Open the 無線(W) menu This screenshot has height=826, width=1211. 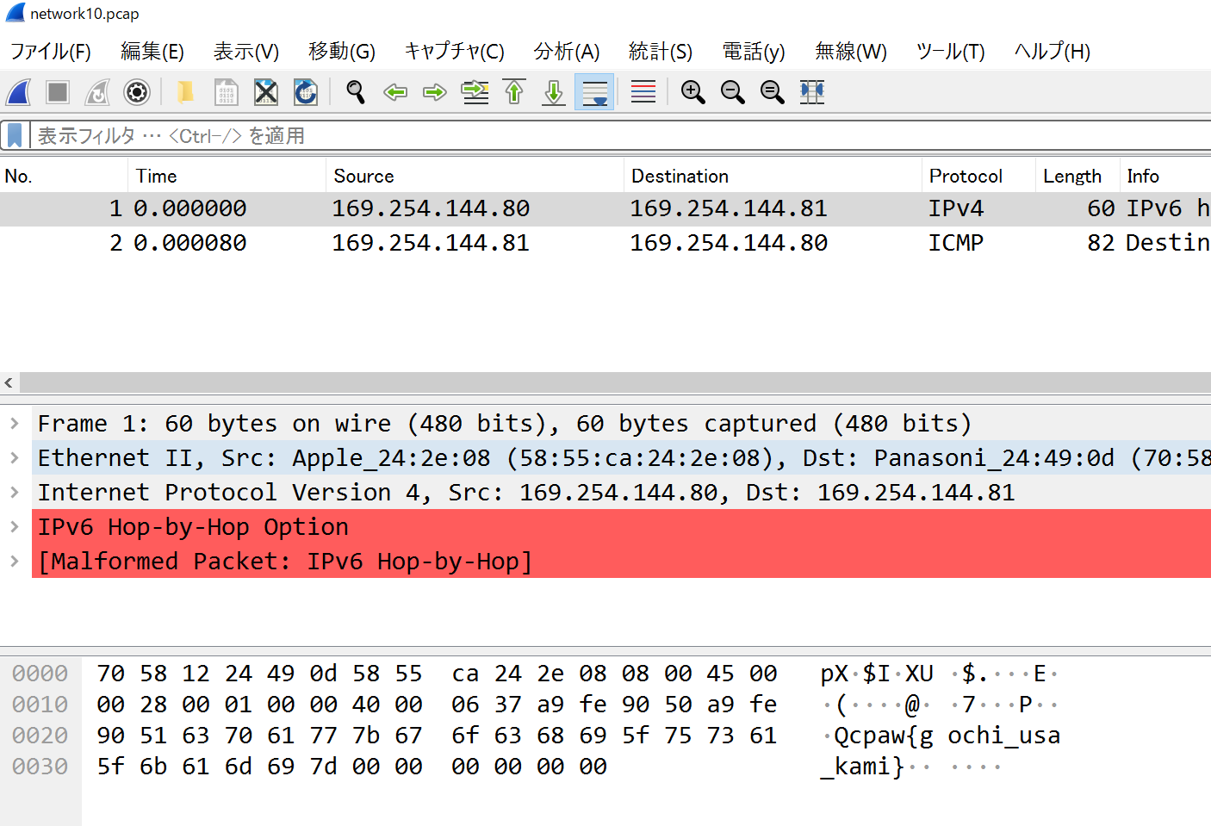[x=851, y=52]
